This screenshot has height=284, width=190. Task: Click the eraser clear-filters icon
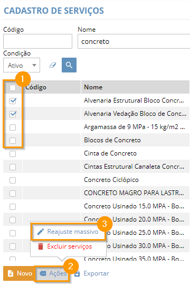[x=53, y=65]
